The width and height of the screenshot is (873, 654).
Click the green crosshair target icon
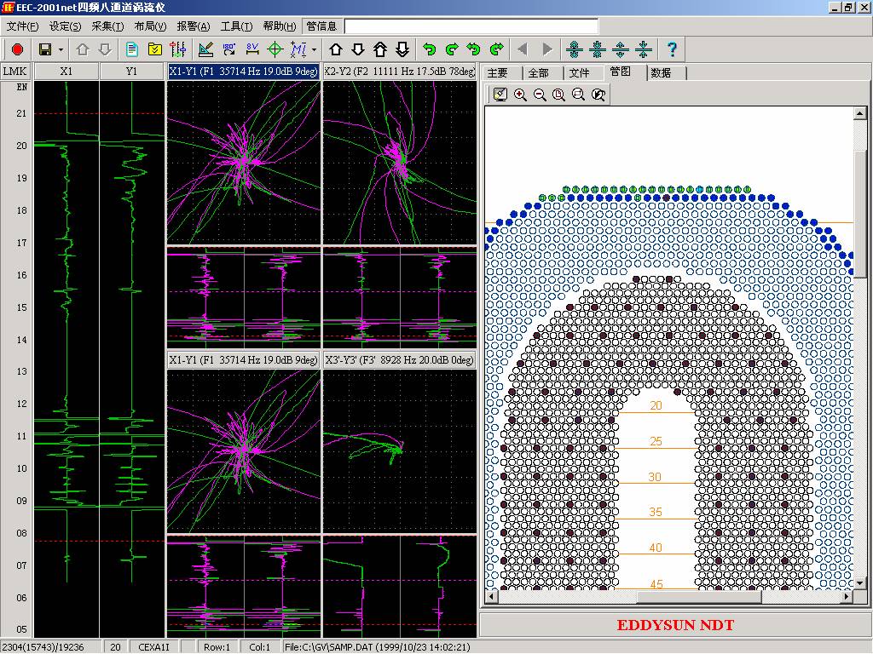[x=275, y=49]
